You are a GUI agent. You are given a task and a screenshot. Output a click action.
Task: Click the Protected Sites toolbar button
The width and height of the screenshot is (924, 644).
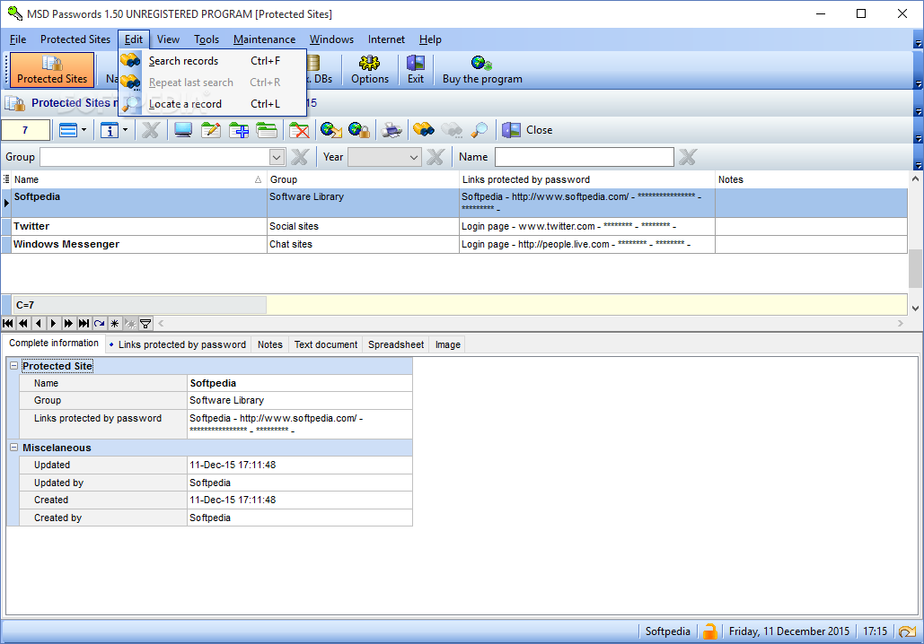tap(52, 69)
